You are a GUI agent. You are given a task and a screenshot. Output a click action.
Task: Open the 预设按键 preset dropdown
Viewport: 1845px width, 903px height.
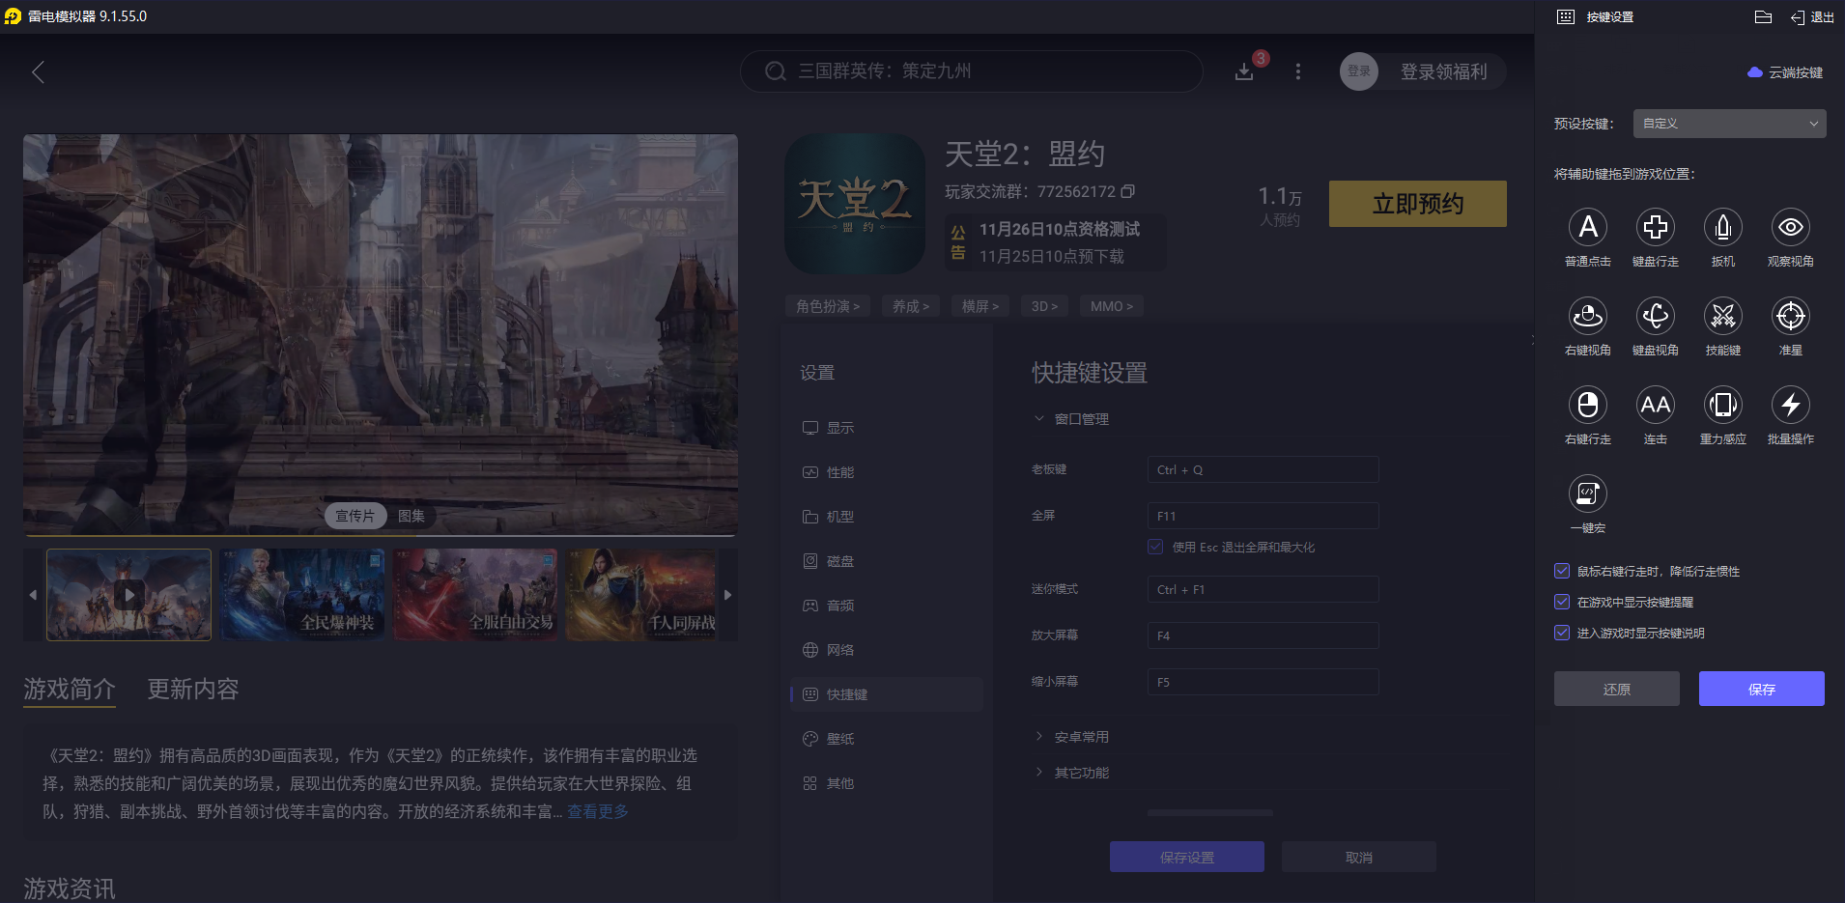(1728, 124)
